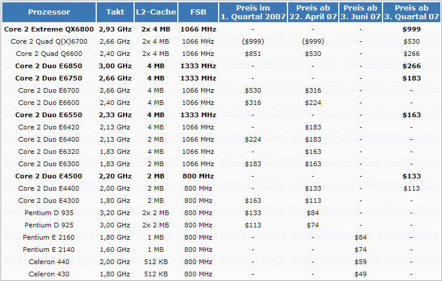Select the Core 2 Duo E6550 cell
Image resolution: width=442 pixels, height=281 pixels.
pyautogui.click(x=49, y=115)
